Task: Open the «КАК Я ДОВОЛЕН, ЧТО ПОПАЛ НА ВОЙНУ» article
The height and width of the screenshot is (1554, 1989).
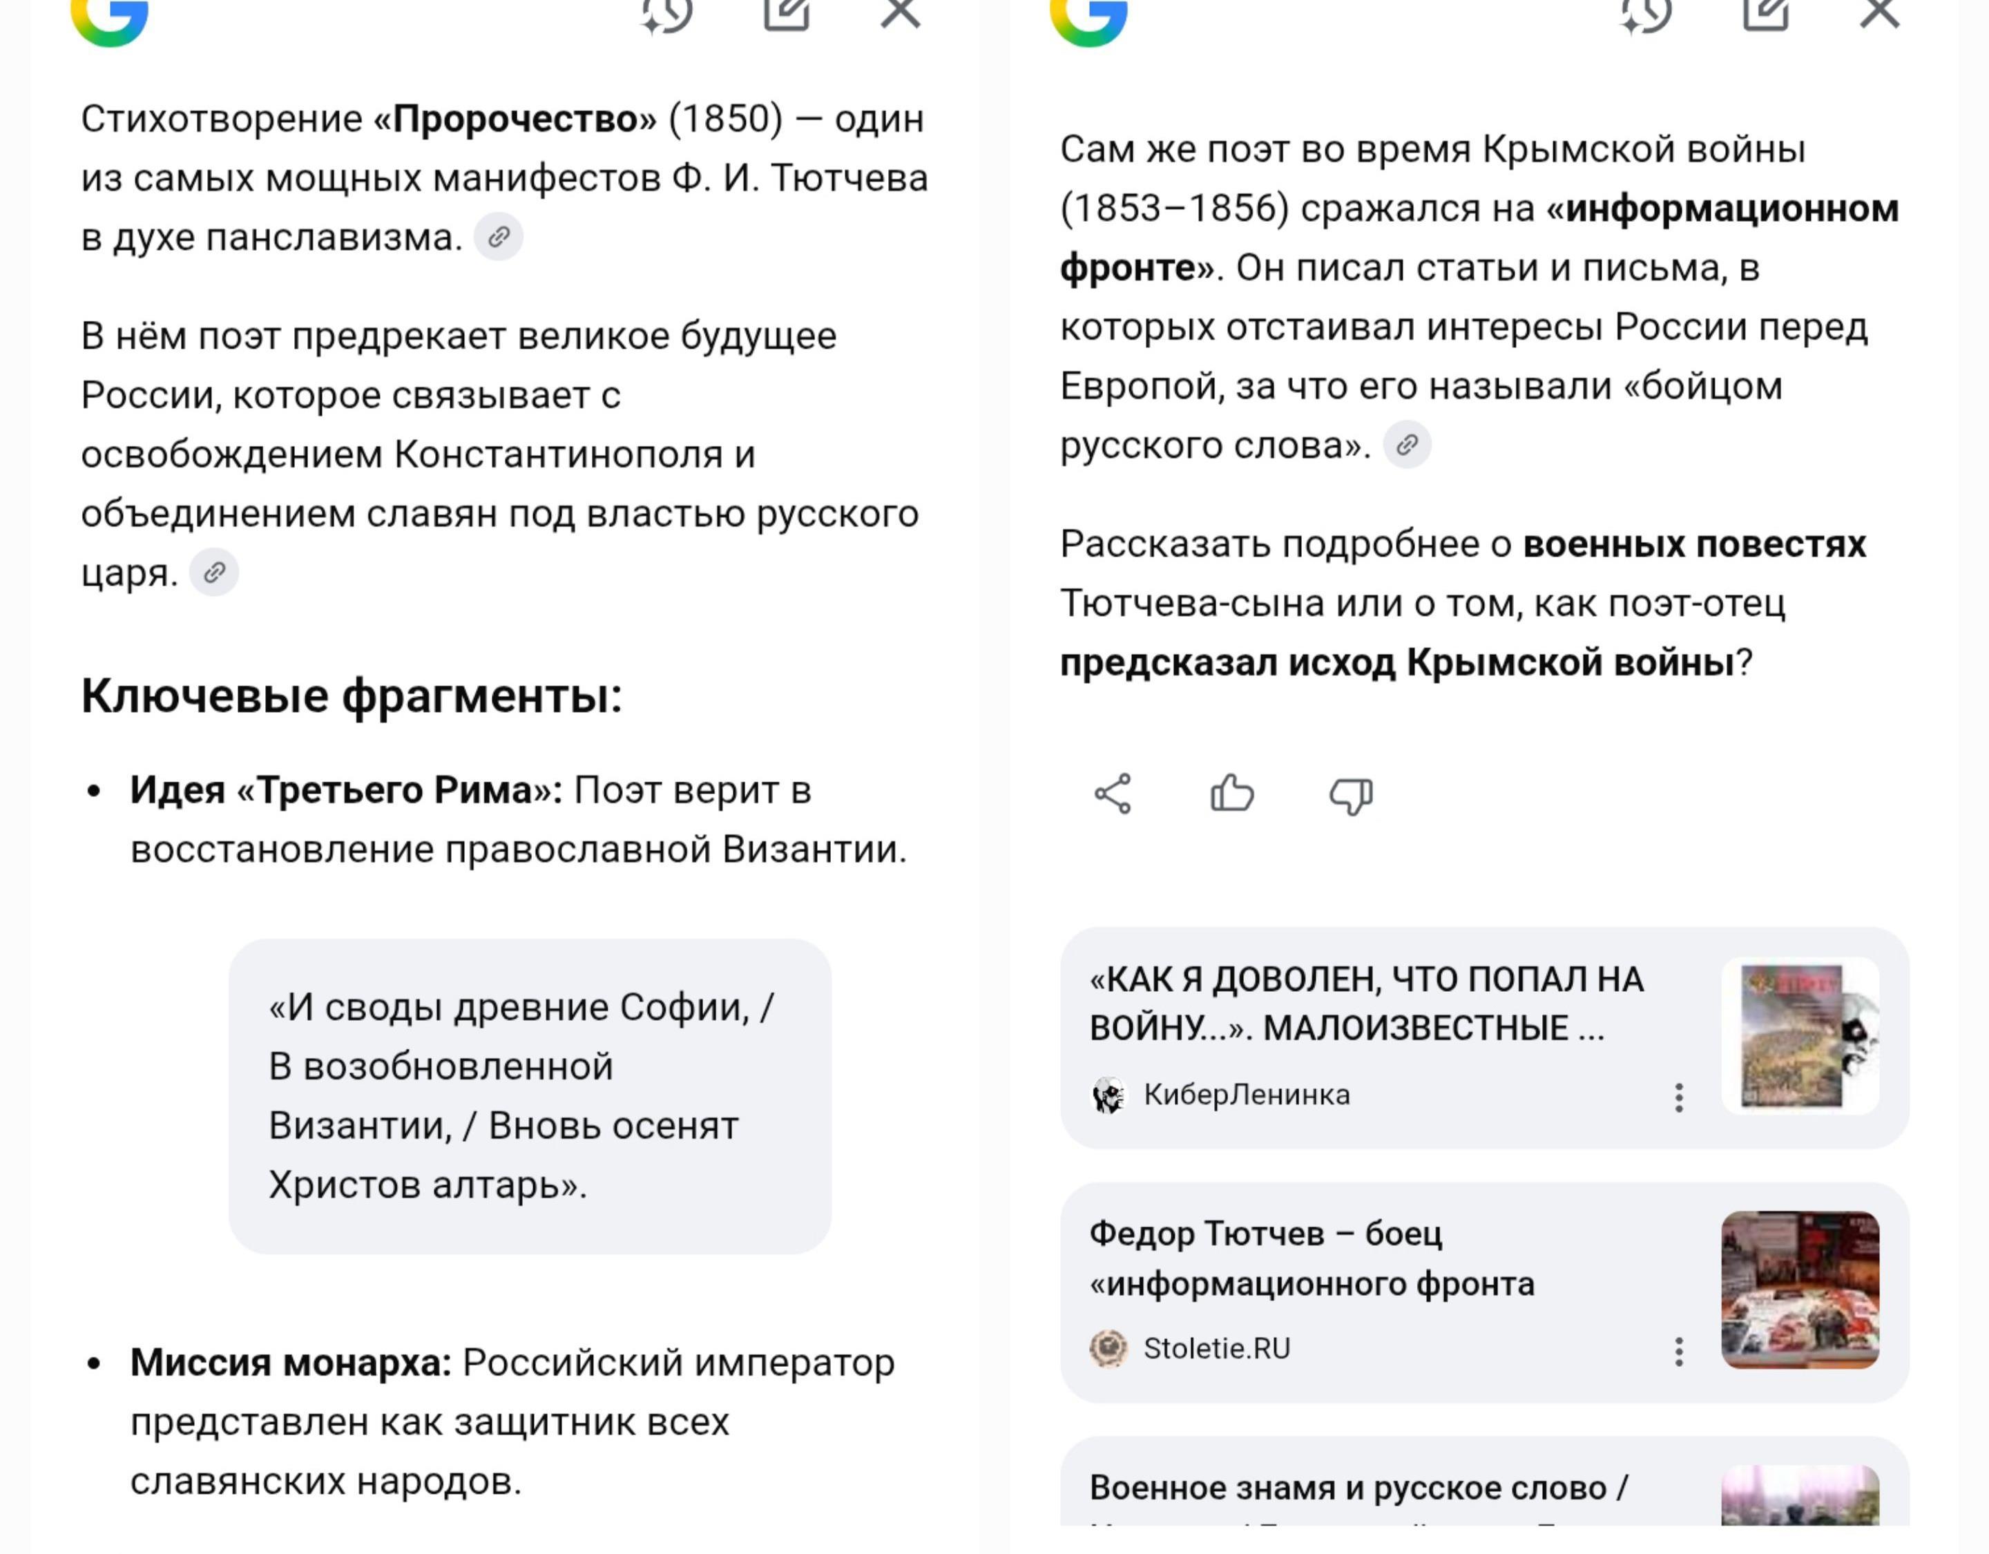Action: point(1366,1004)
